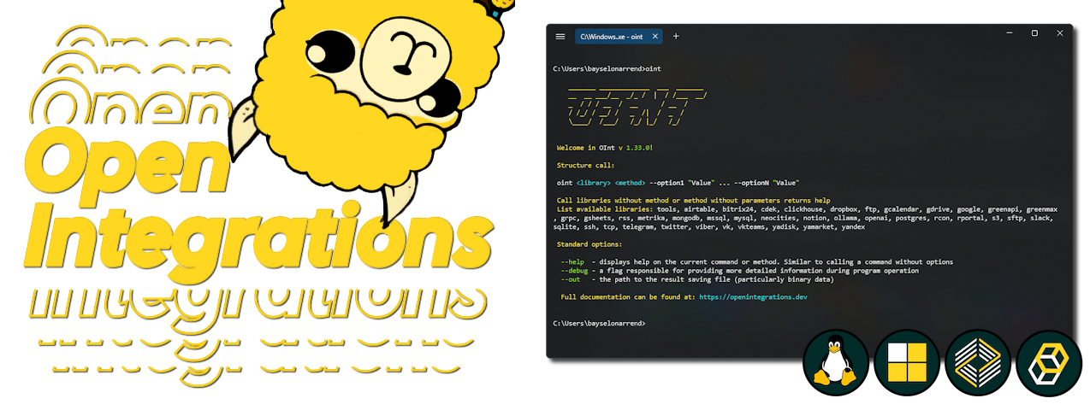1090x410 pixels.
Task: Open the terminal hamburger menu
Action: (x=560, y=37)
